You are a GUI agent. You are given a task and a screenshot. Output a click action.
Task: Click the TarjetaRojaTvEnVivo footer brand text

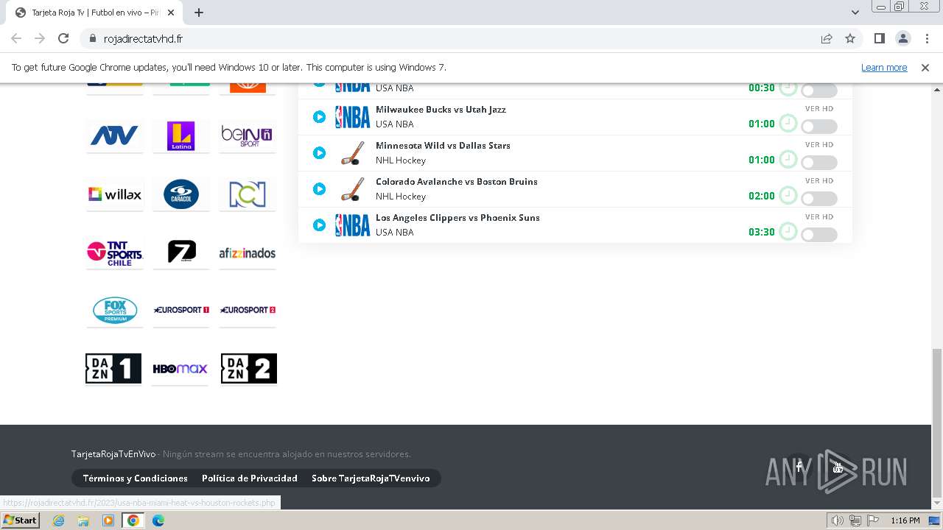pos(113,454)
